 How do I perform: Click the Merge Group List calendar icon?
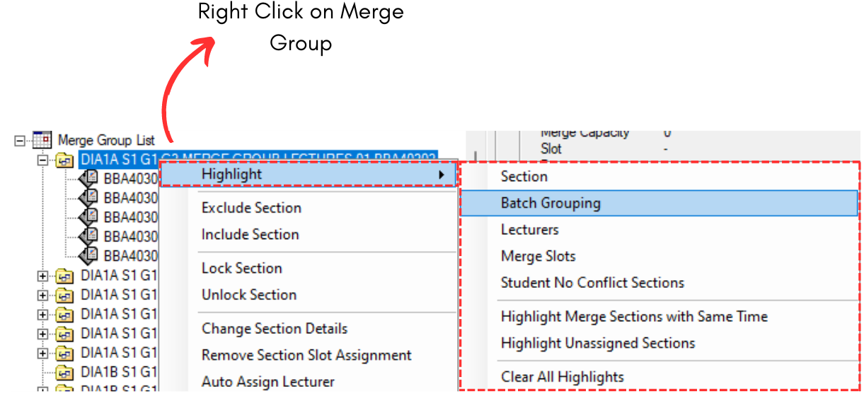42,141
